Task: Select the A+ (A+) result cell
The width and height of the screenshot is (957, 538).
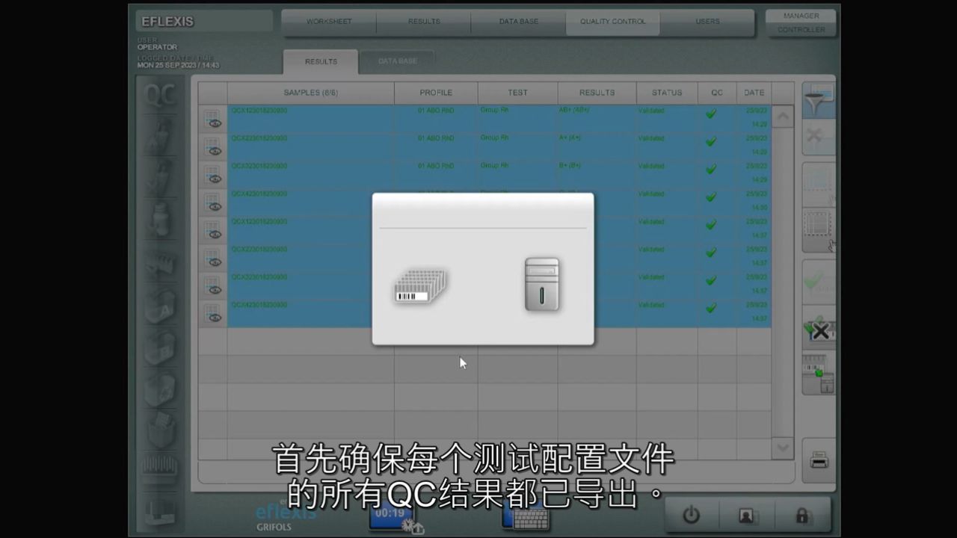Action: pyautogui.click(x=597, y=146)
